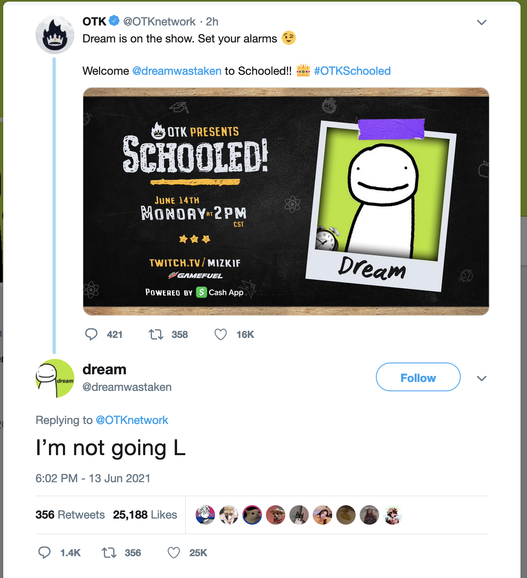Expand OTK tweet options chevron
Screen dimensions: 527x578
[481, 22]
